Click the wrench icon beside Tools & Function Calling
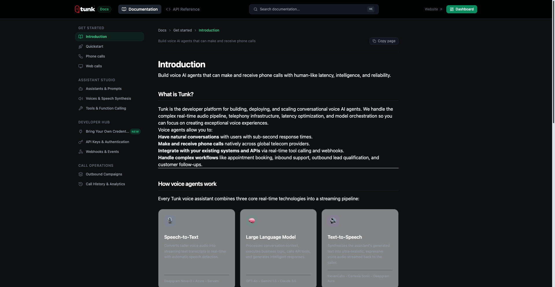 pyautogui.click(x=81, y=108)
